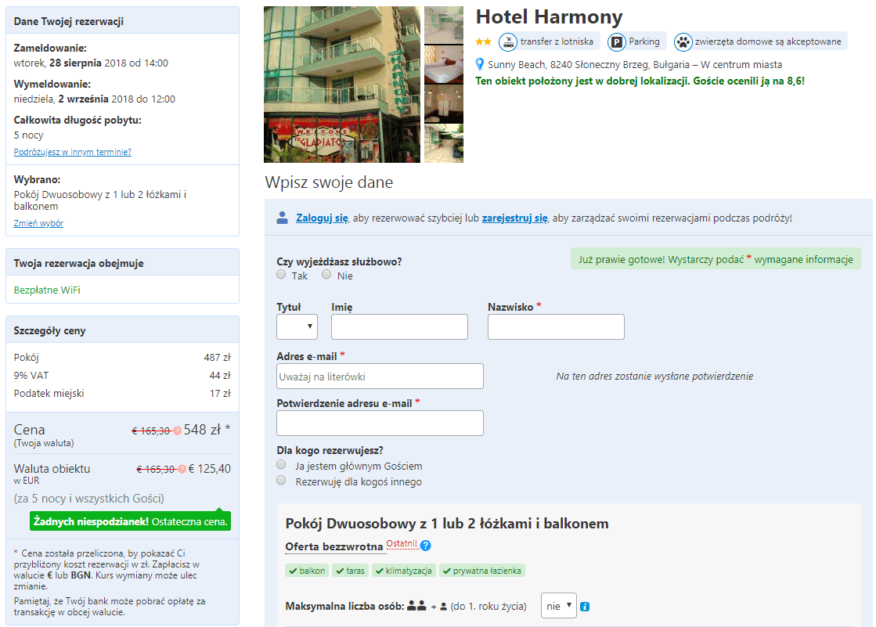Open the third dark interior thumbnail
Viewport: 876px width, 627px height.
click(x=444, y=104)
